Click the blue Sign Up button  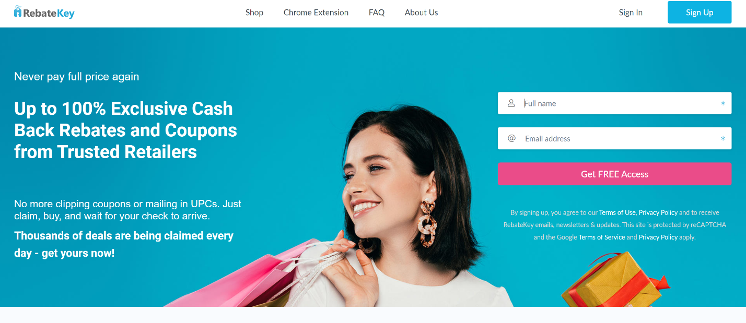(700, 13)
